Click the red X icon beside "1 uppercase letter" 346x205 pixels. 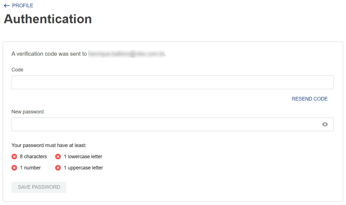click(58, 167)
